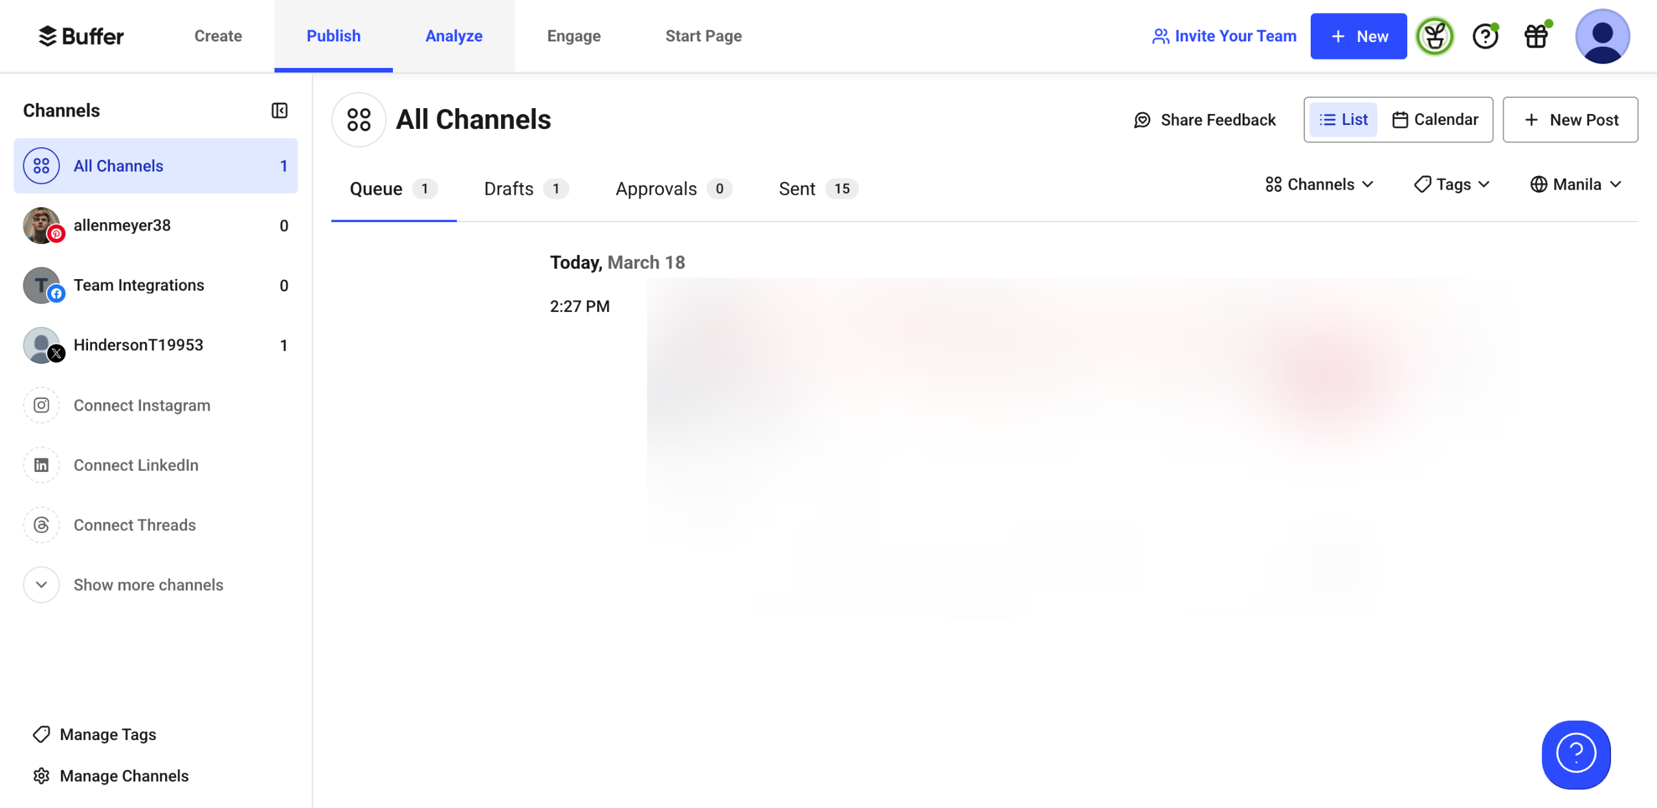Click Buffer logo in header

(x=81, y=36)
